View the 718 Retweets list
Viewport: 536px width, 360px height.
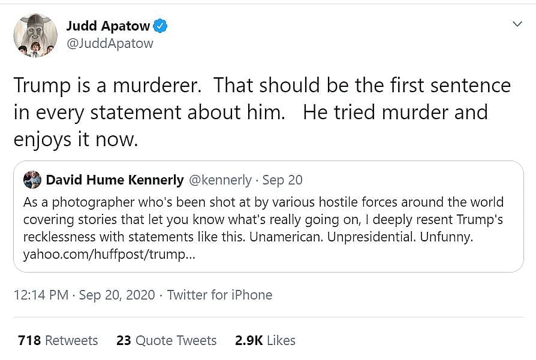(x=58, y=340)
